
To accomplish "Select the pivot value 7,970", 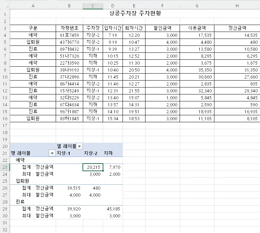I will point(113,167).
